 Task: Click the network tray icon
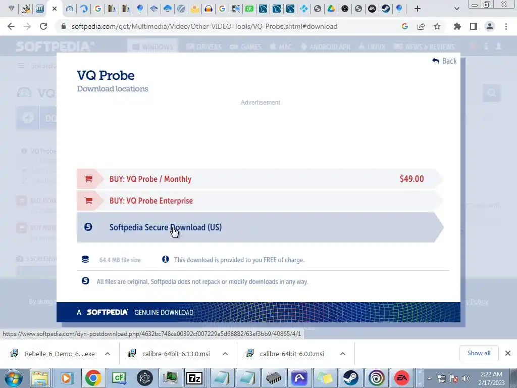point(441,378)
